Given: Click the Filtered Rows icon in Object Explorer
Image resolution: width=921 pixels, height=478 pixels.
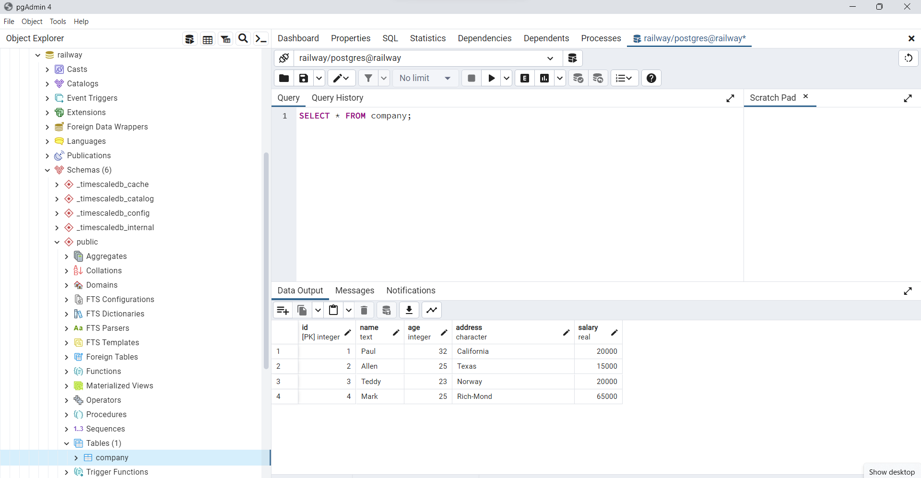Looking at the screenshot, I should point(225,39).
